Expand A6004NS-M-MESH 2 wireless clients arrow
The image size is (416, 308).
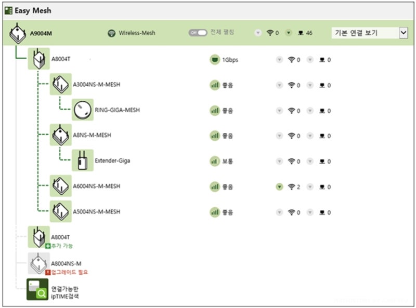click(x=279, y=187)
